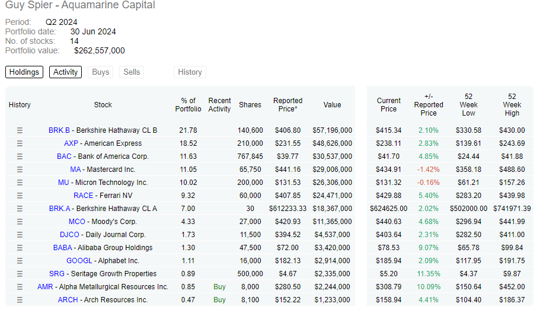The height and width of the screenshot is (310, 546).
Task: Switch to the Activity tab
Action: click(x=65, y=72)
